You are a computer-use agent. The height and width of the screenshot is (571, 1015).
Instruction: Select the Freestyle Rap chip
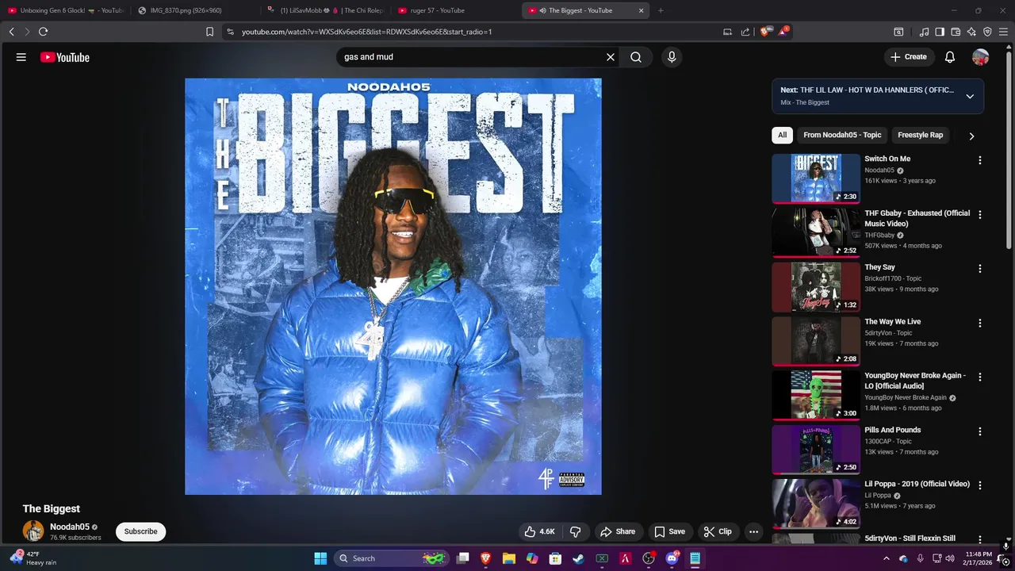pyautogui.click(x=920, y=135)
